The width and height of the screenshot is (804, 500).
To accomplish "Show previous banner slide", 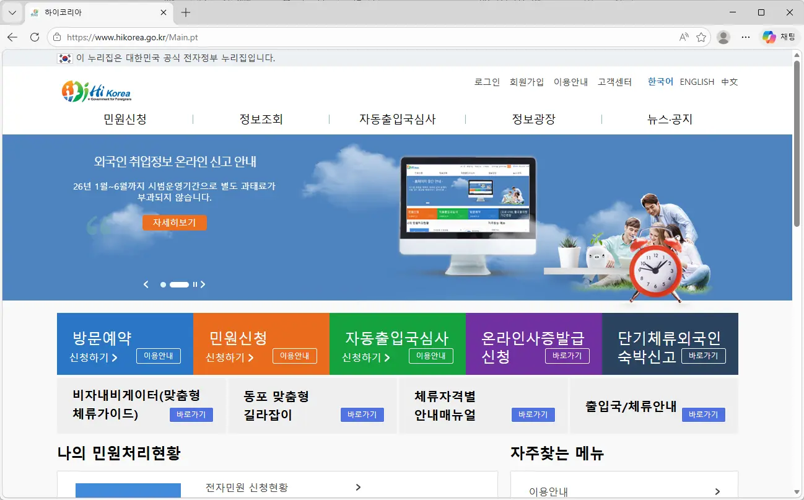I will pos(146,284).
